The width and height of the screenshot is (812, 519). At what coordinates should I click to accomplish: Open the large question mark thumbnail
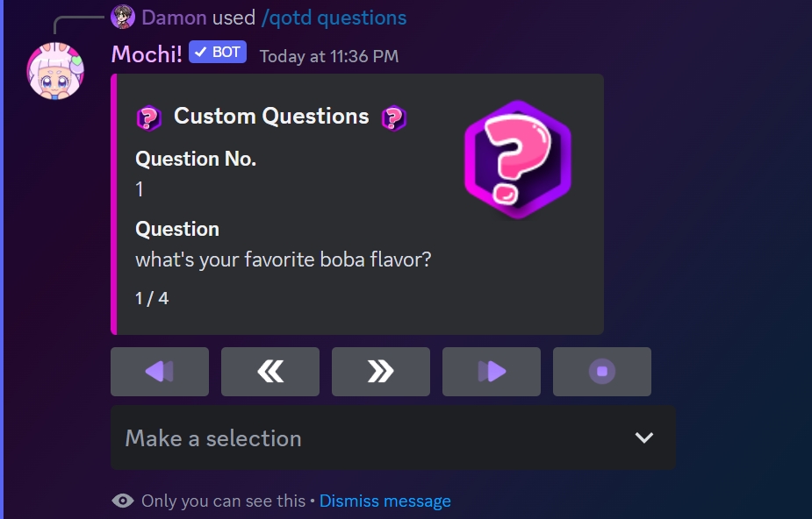(x=518, y=159)
